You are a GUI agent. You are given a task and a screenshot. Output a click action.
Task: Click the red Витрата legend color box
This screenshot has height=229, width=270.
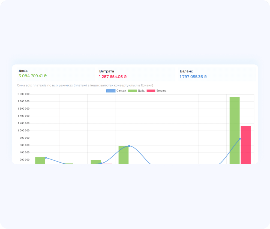click(x=151, y=91)
